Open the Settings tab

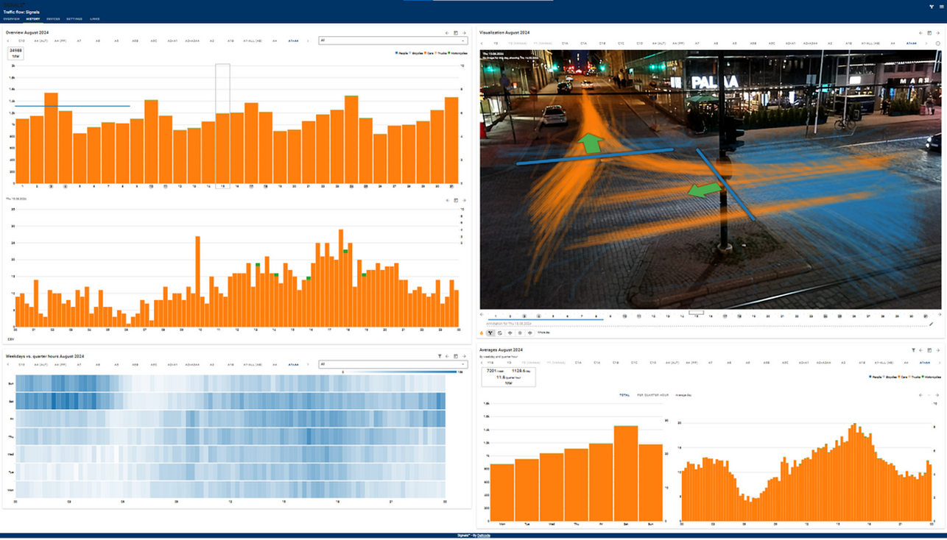(x=74, y=18)
